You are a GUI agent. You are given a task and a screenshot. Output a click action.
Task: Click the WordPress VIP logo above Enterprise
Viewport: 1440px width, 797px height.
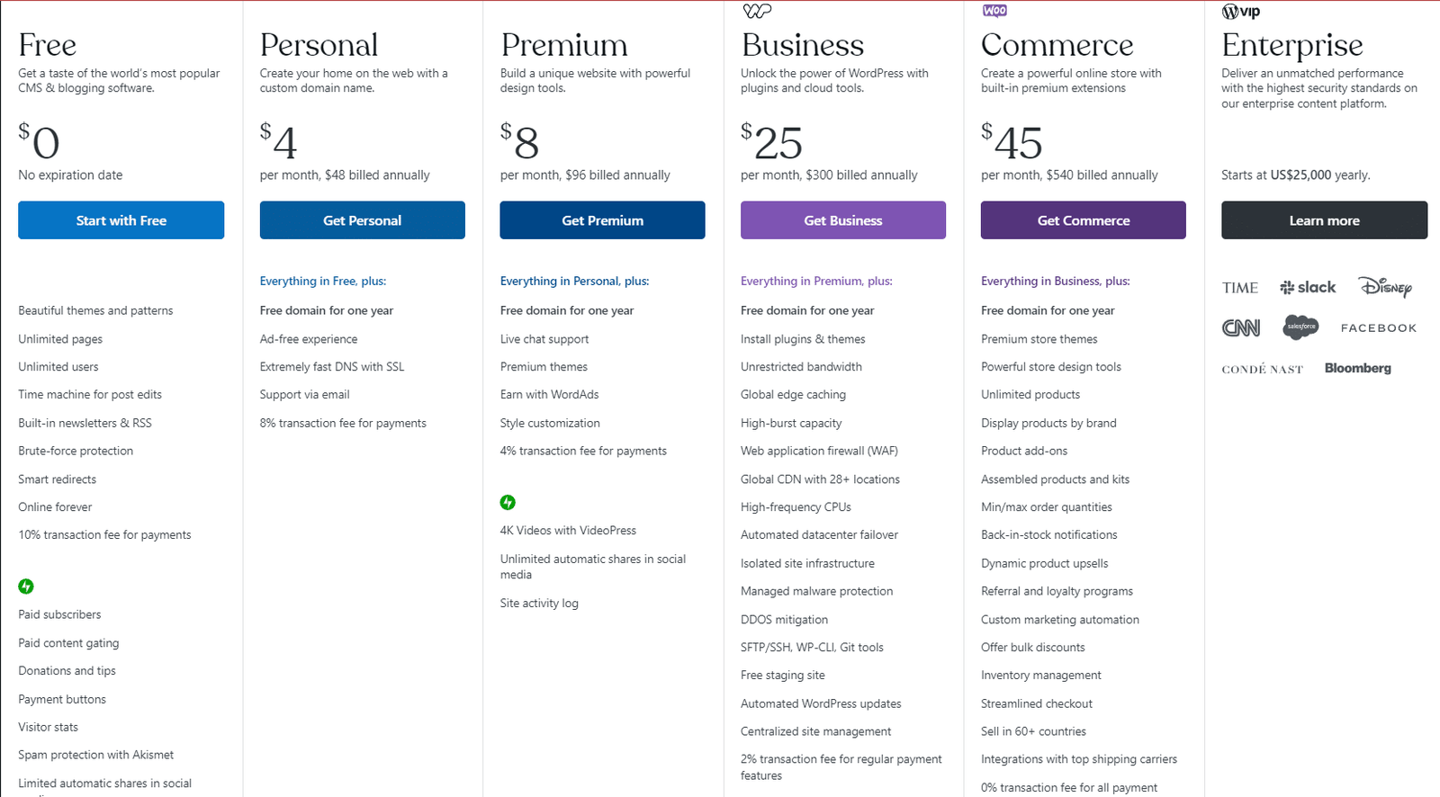click(1240, 12)
